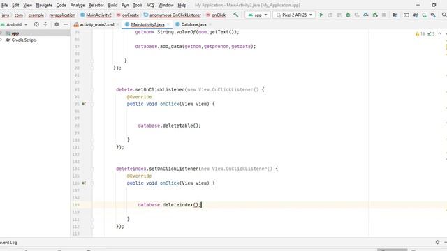Close the MainActivity2.java tab
Viewport: 447px width, 251px height.
point(168,25)
